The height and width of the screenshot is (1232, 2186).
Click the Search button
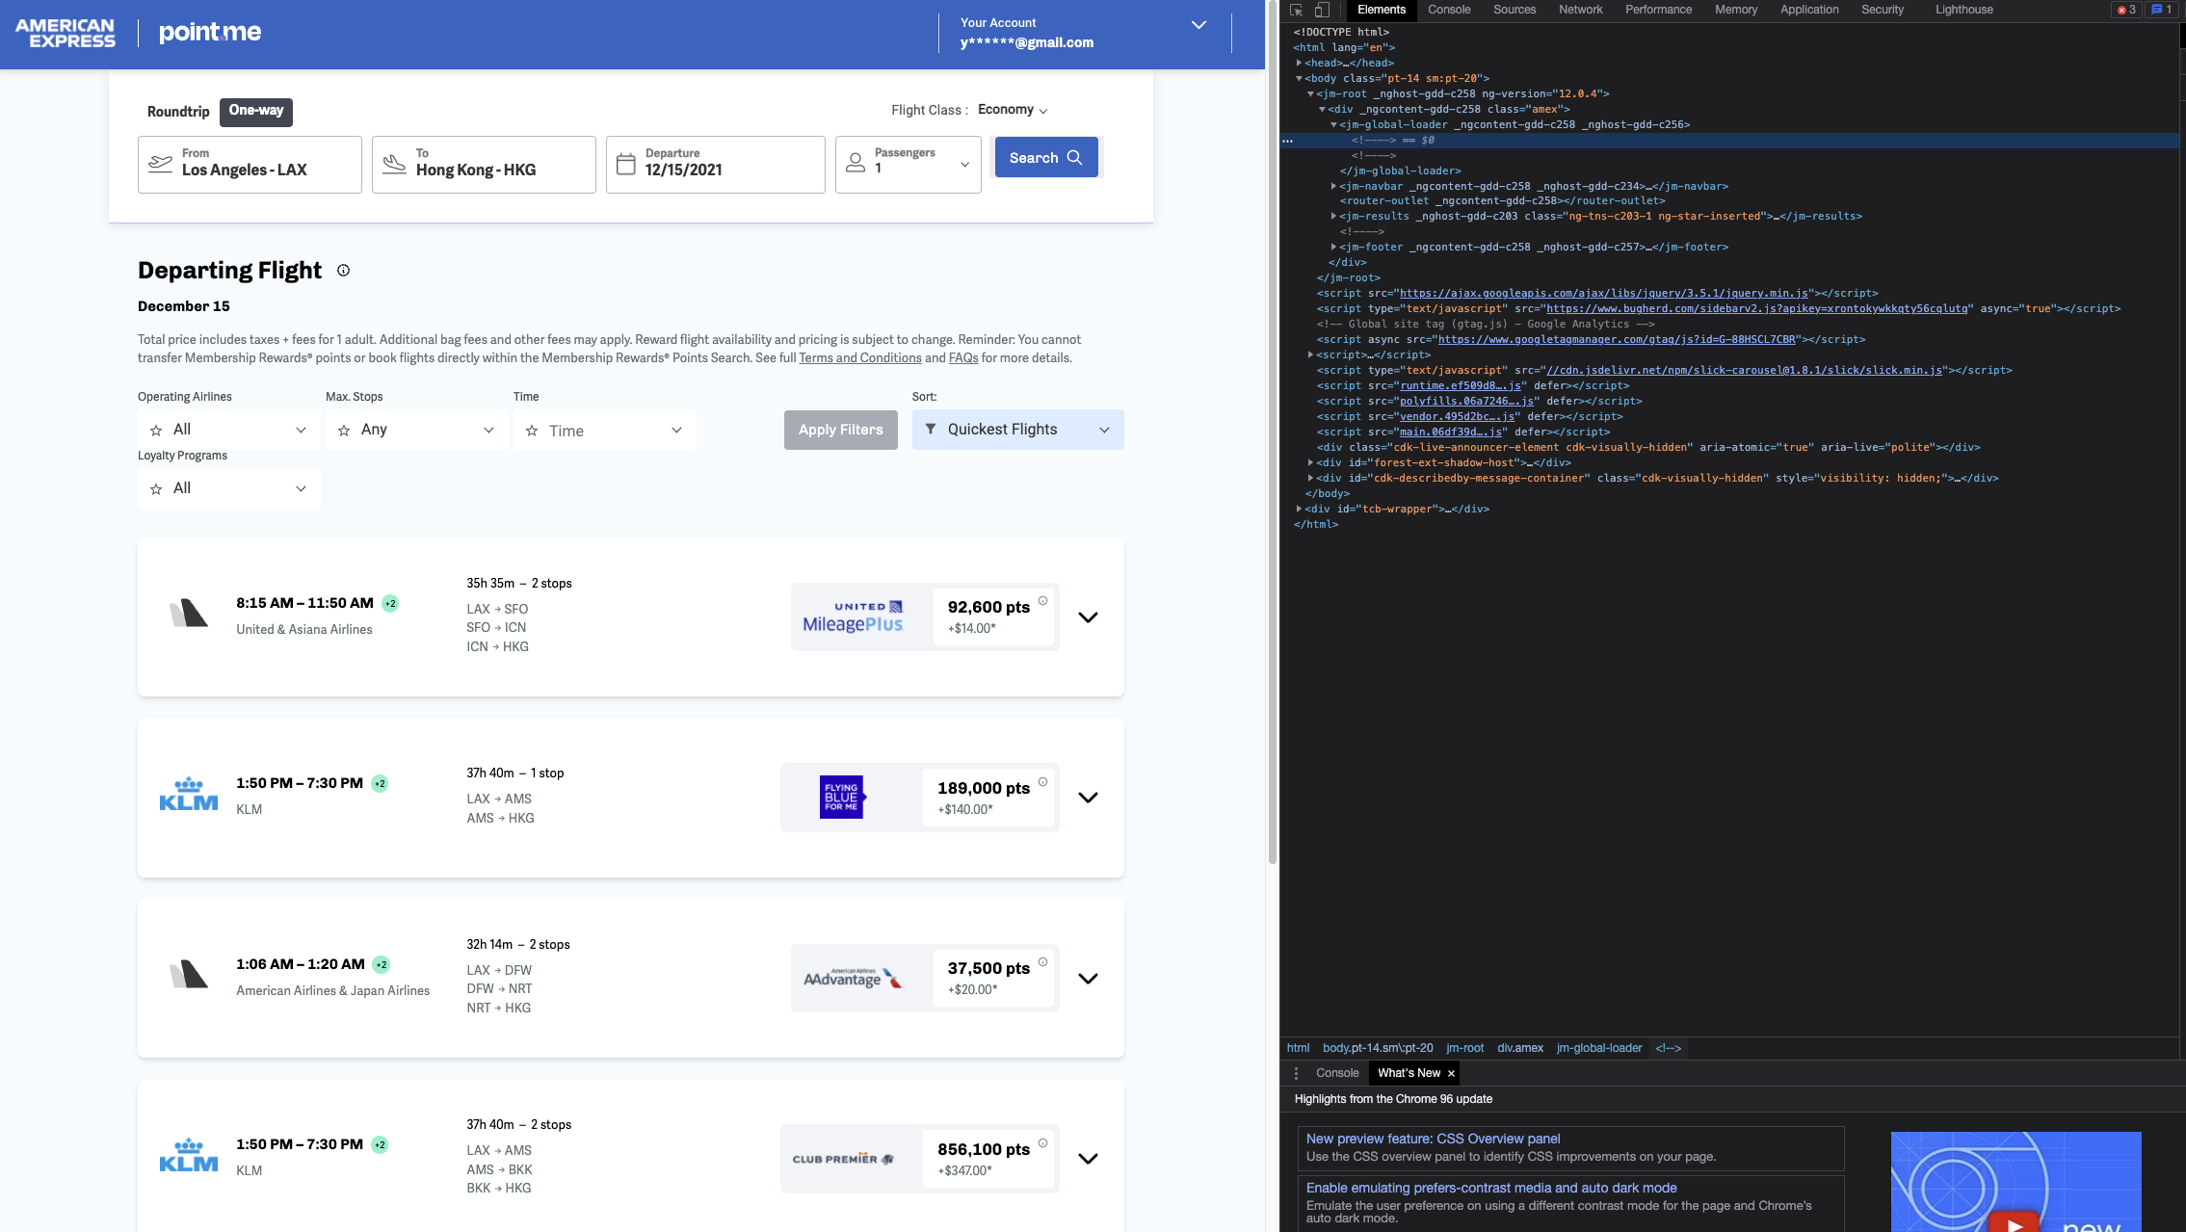coord(1045,158)
